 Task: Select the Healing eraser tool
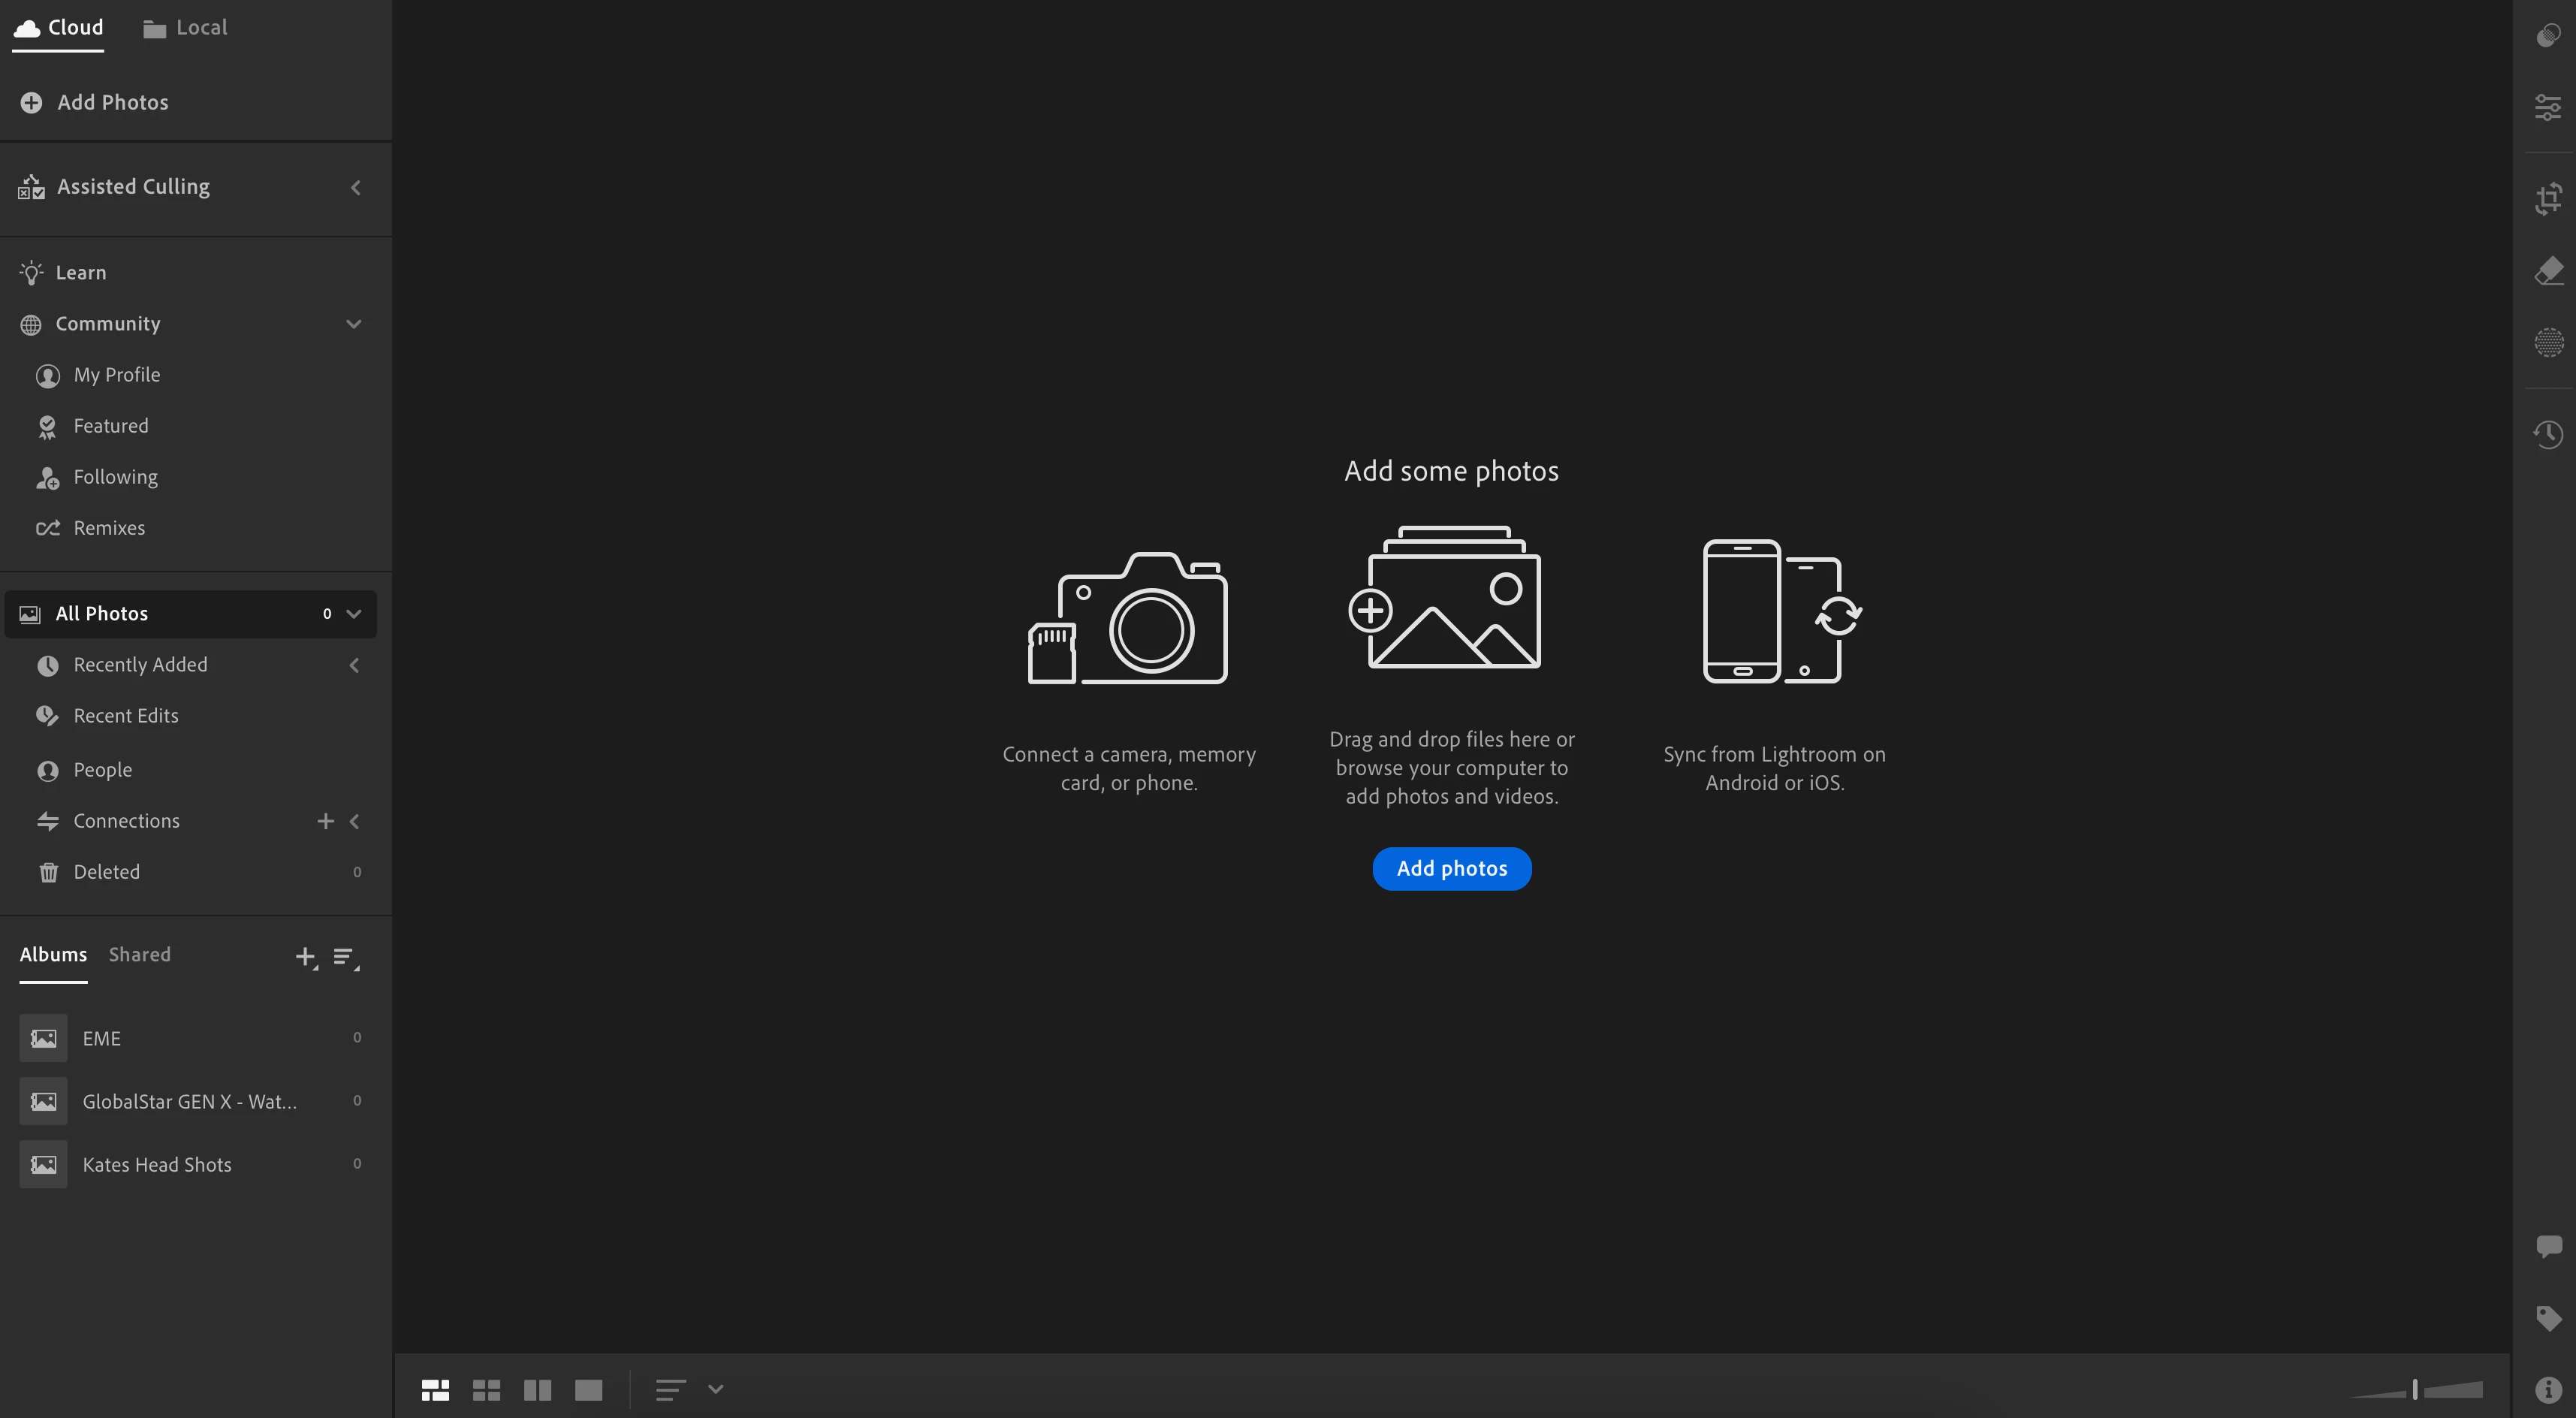[2548, 271]
